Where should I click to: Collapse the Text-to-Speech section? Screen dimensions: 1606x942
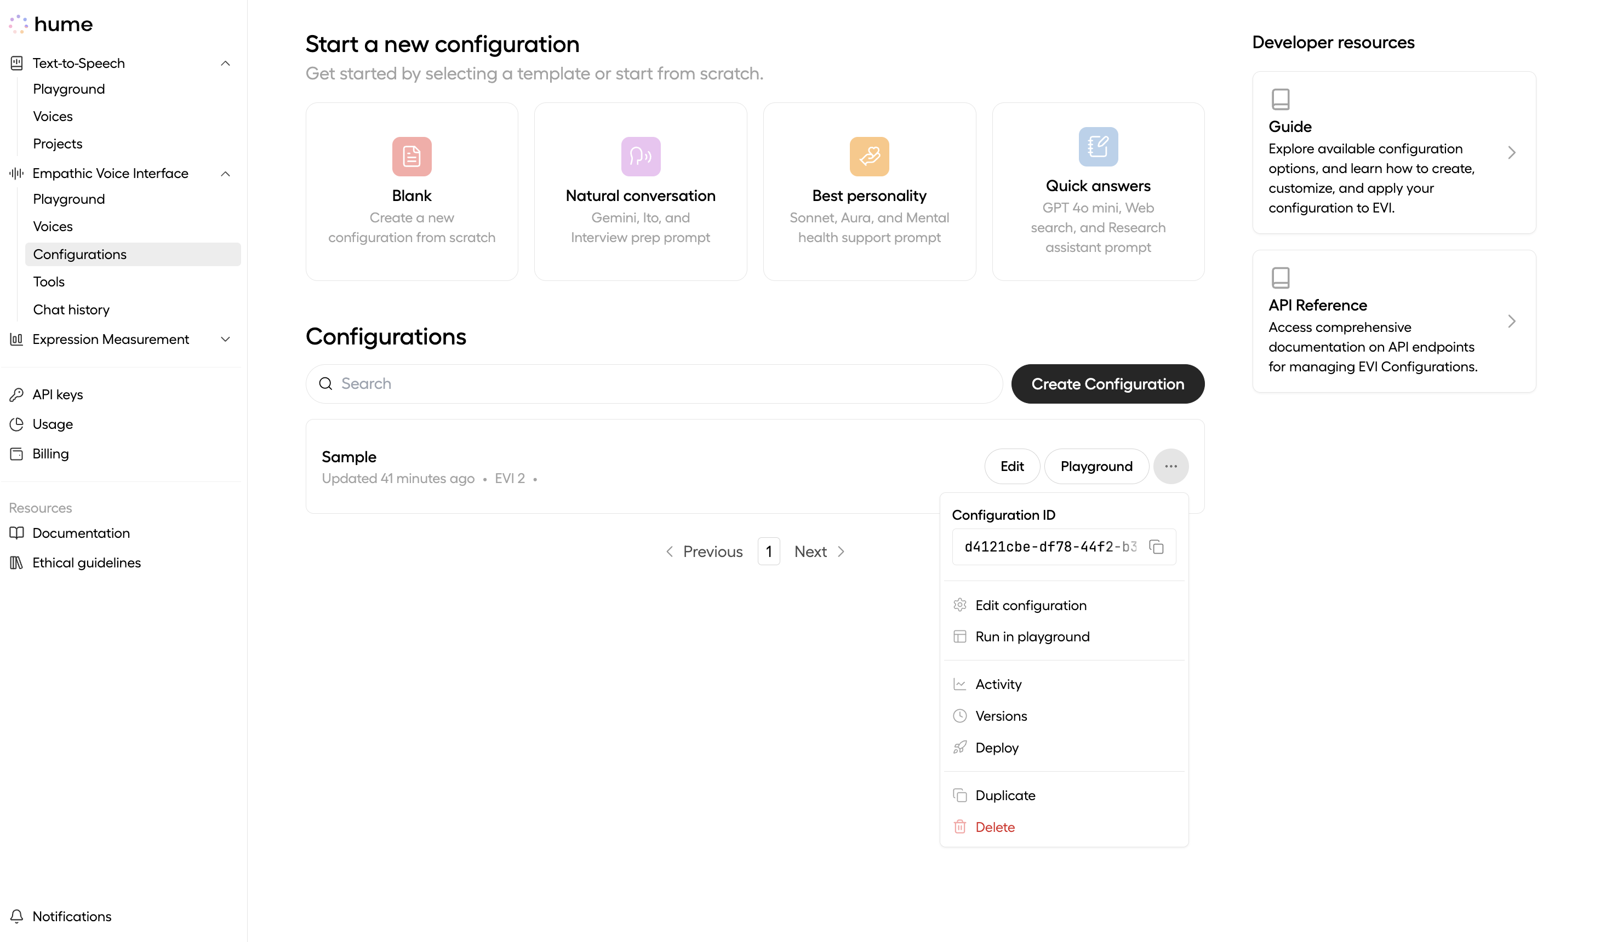[x=226, y=63]
